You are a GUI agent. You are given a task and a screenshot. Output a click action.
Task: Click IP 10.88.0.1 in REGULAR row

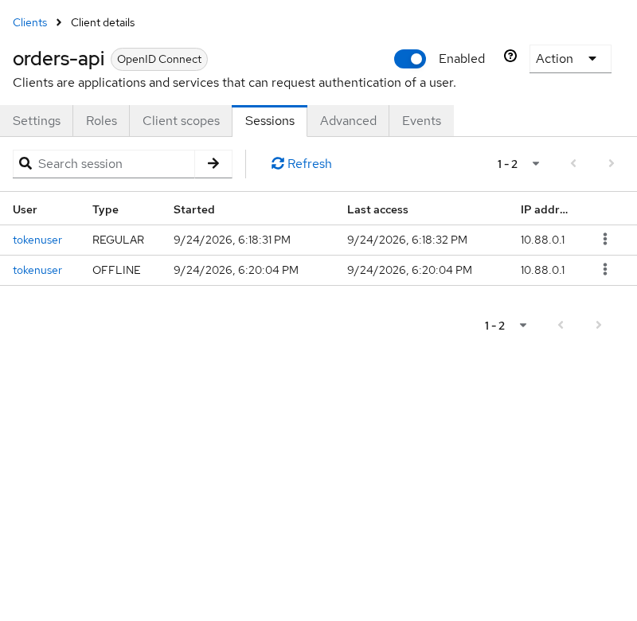[x=543, y=240]
